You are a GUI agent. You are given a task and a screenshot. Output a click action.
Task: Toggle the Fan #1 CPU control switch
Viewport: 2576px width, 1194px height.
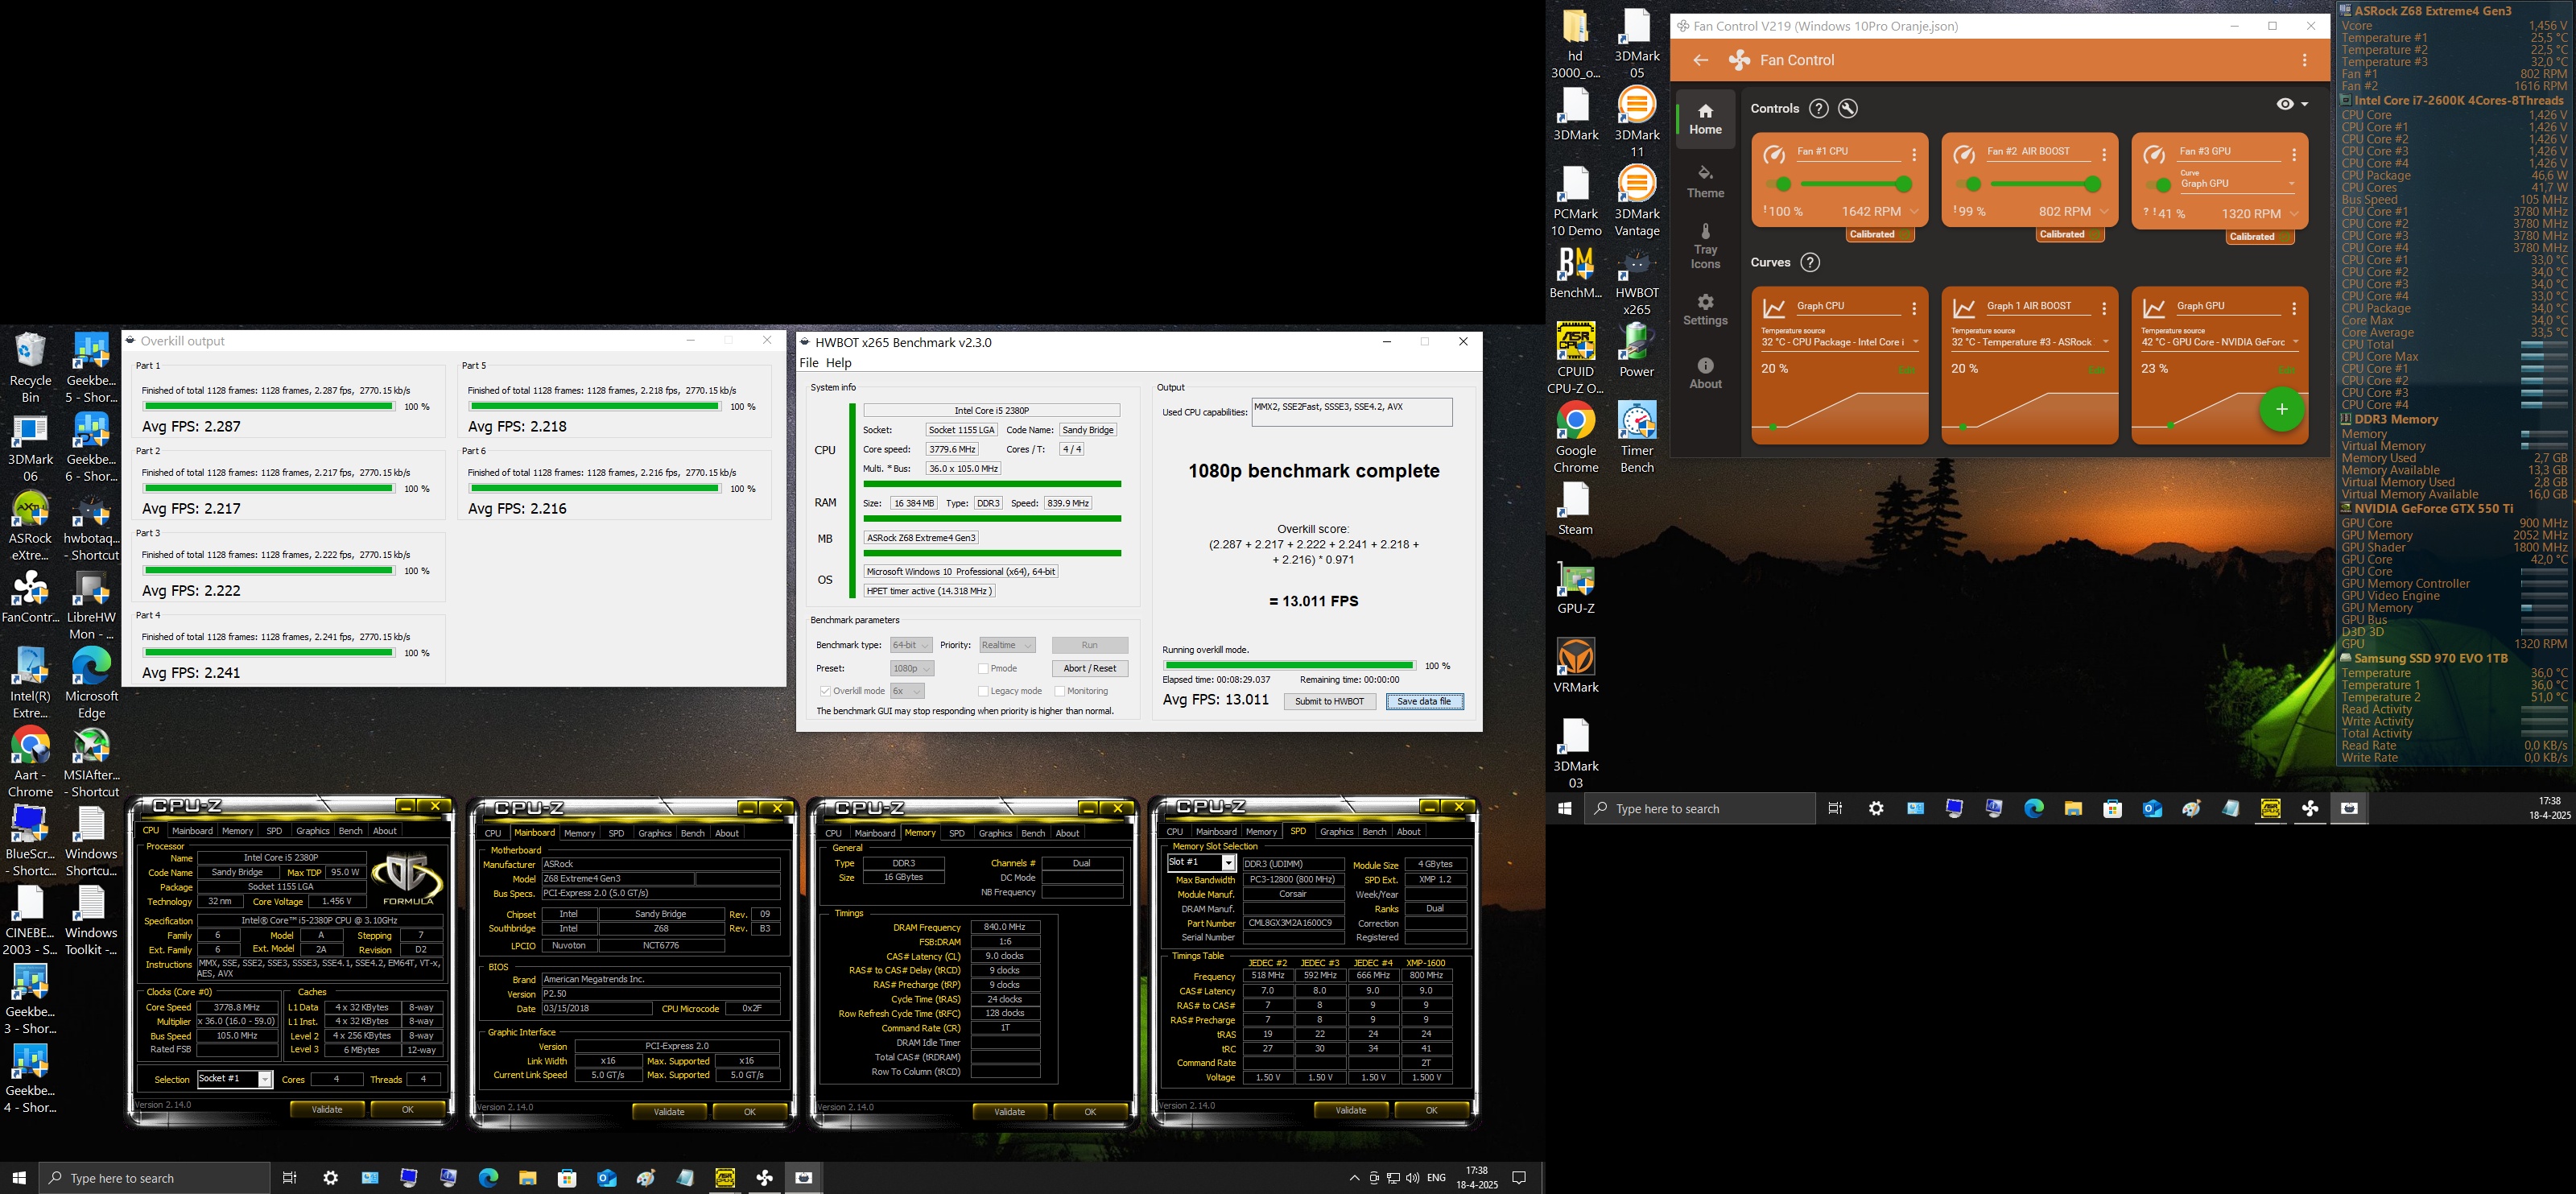[x=1778, y=185]
